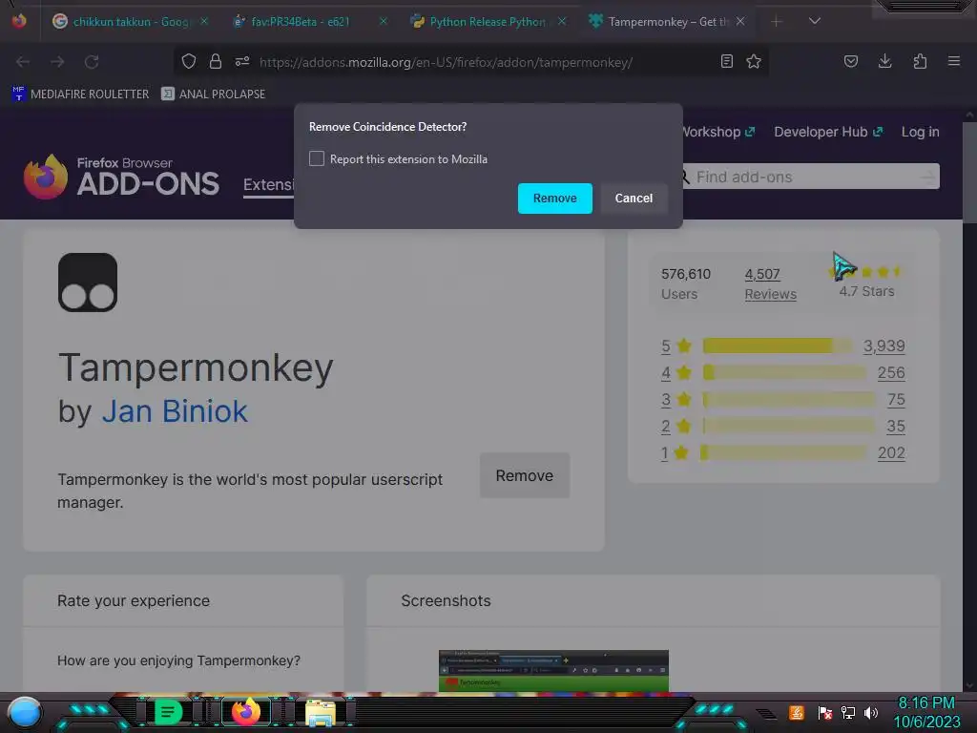
Task: Open the Tampermonkey screenshot thumbnail
Action: click(x=553, y=671)
